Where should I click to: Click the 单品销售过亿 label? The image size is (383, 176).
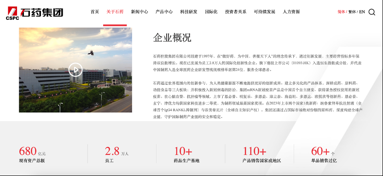[x=324, y=161]
